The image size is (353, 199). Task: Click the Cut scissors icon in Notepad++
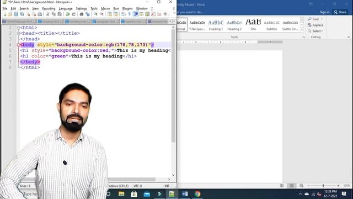click(x=48, y=14)
